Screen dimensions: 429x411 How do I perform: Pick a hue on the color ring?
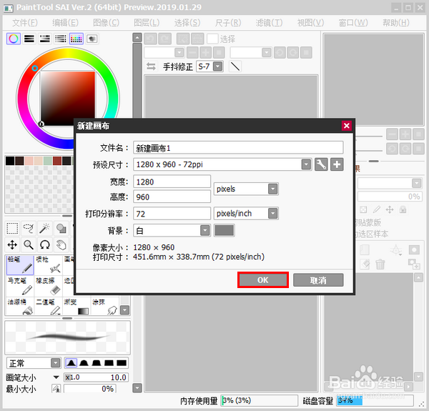35,68
